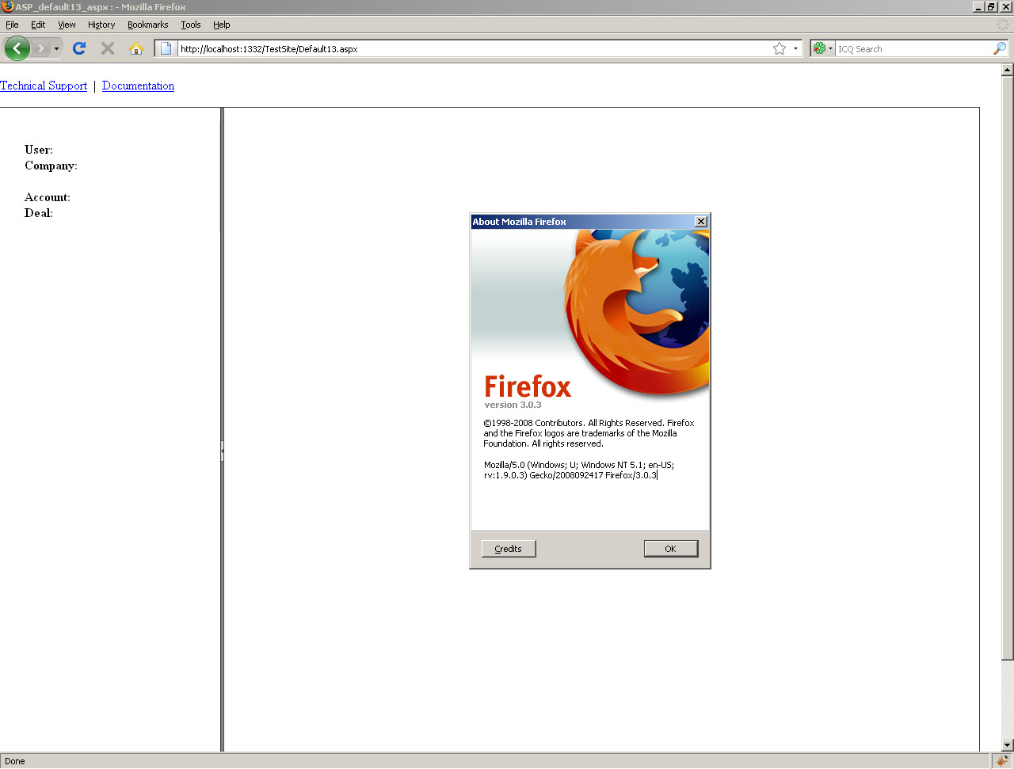Screen dimensions: 1014x769
Task: Click the search magnifier icon
Action: tap(1000, 48)
